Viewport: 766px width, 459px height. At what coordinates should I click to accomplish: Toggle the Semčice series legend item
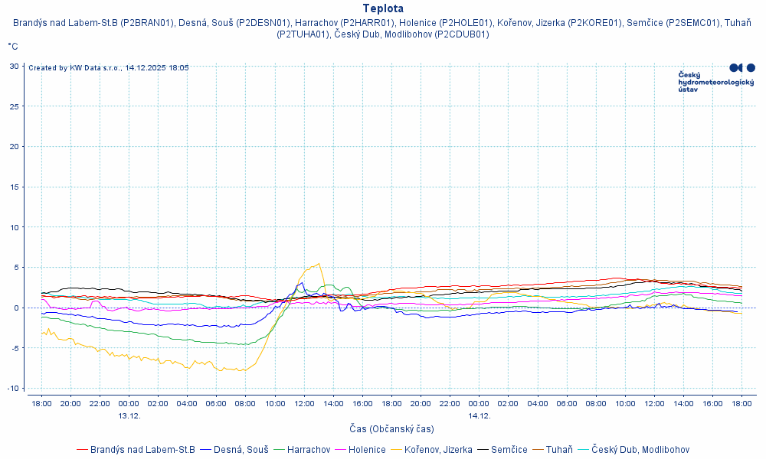pyautogui.click(x=509, y=450)
